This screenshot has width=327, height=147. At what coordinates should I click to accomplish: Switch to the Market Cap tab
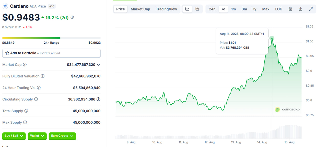(x=140, y=9)
